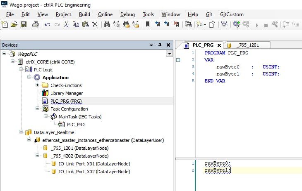
Task: Clear all bookmarks using red X bookmark icon
Action: click(x=176, y=24)
